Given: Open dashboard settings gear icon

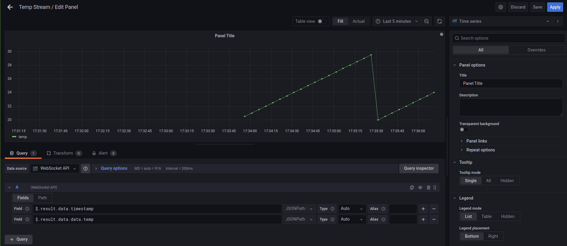Looking at the screenshot, I should (500, 7).
